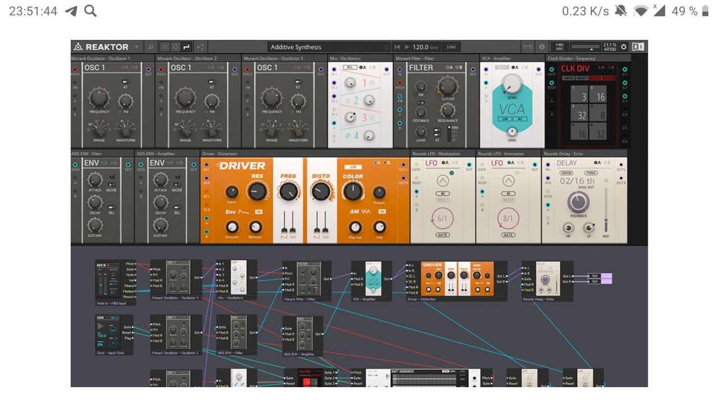Screen dimensions: 718x404
Task: Toggle the KT switch on Oscillator 2
Action: pos(212,82)
